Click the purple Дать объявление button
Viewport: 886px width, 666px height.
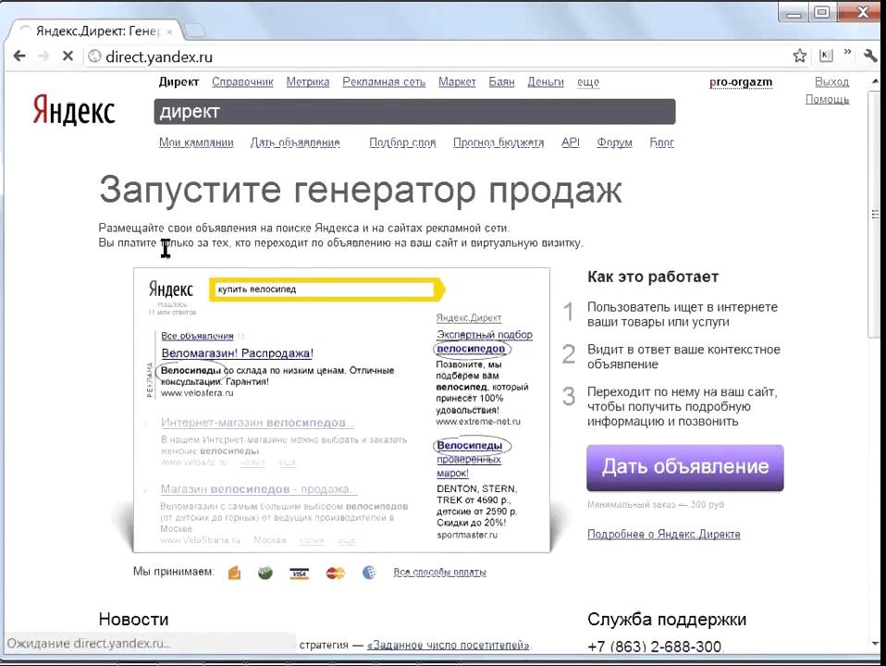684,467
